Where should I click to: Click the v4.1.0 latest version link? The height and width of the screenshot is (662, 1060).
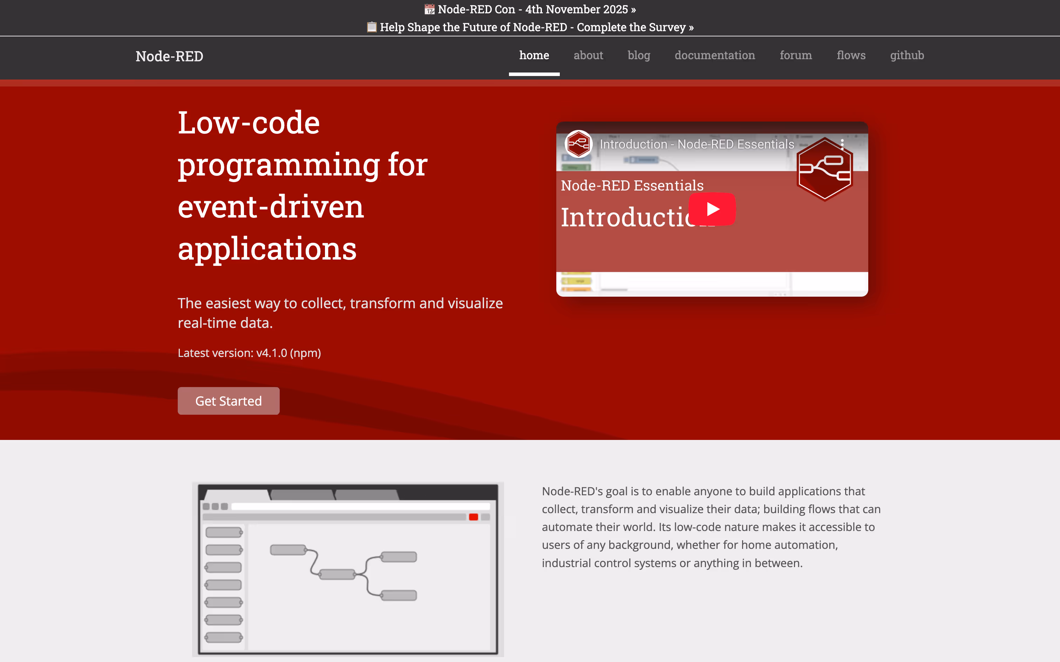click(x=272, y=353)
